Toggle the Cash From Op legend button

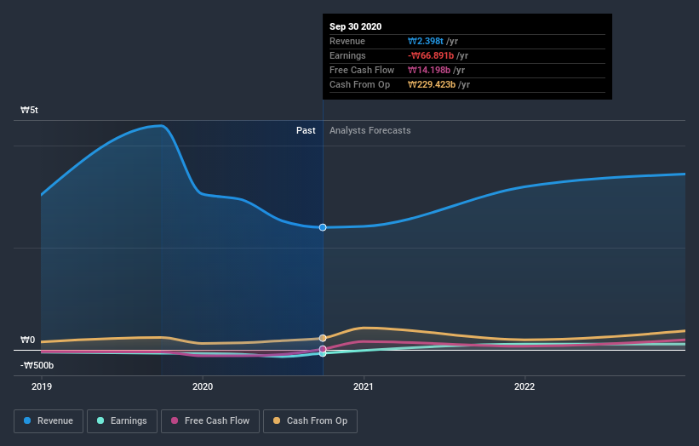pyautogui.click(x=310, y=421)
